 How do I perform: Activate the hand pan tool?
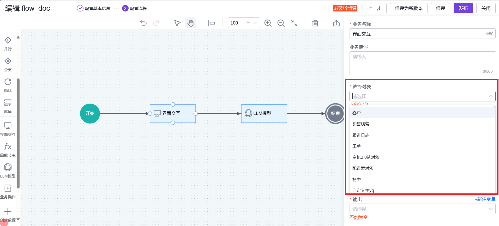pyautogui.click(x=191, y=23)
